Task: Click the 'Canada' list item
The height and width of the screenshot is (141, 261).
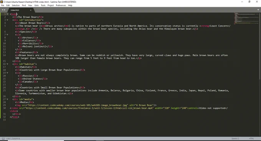Action: (x=27, y=82)
